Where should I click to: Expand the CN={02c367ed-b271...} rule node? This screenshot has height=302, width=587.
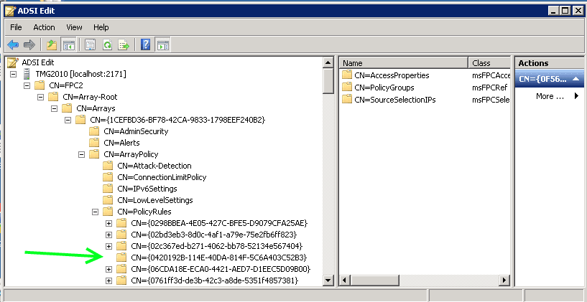coord(109,246)
